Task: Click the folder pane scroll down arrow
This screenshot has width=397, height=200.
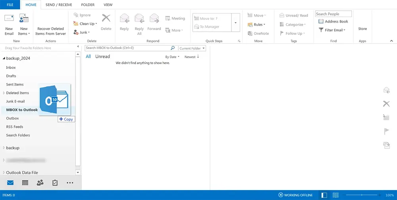Action: (x=78, y=172)
